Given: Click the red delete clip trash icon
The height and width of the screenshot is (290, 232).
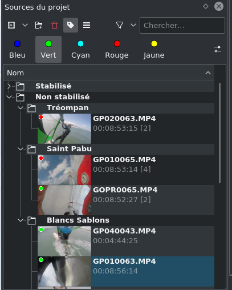Looking at the screenshot, I should tap(55, 25).
